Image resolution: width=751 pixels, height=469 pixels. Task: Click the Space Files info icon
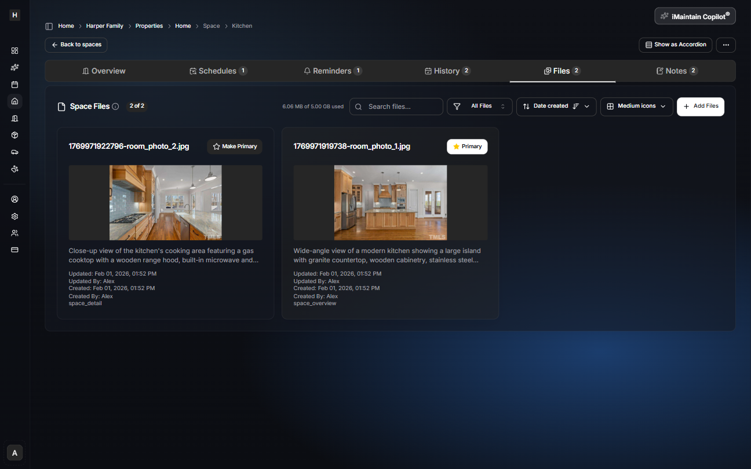click(115, 106)
